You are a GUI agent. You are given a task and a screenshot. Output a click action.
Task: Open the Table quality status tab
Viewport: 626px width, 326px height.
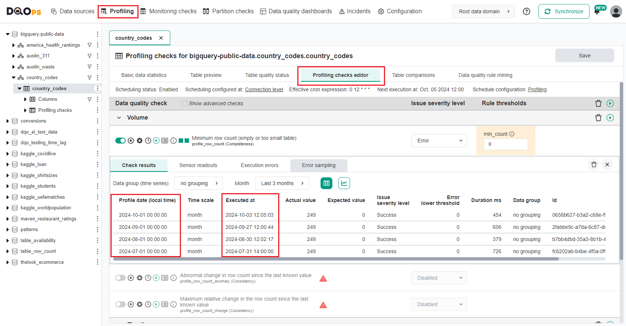(x=267, y=75)
